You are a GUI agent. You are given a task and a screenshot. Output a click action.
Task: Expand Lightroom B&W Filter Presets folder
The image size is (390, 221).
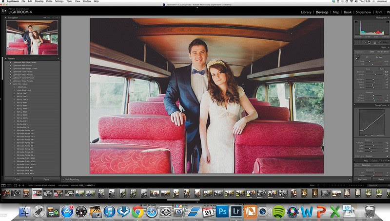[10, 63]
